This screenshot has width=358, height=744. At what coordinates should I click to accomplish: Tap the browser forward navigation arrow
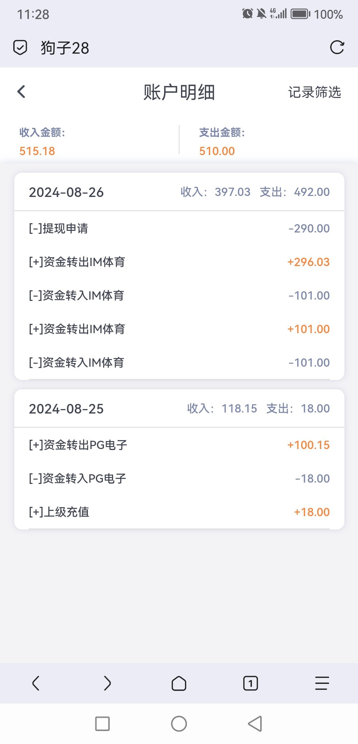pyautogui.click(x=107, y=683)
